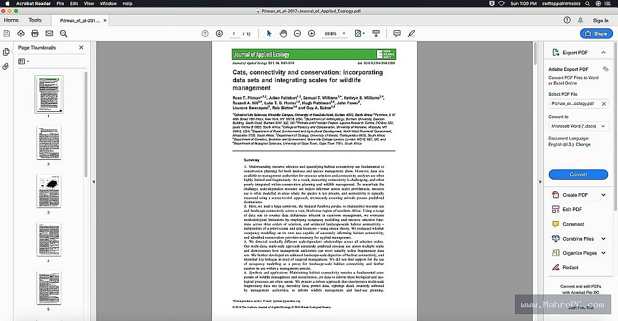Zoom in with the plus icon
The height and width of the screenshot is (321, 618).
click(x=311, y=33)
